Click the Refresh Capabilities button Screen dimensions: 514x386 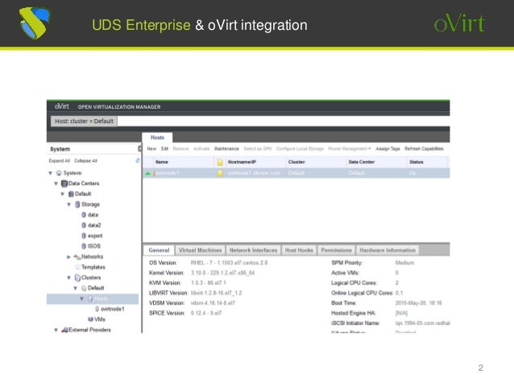[424, 148]
